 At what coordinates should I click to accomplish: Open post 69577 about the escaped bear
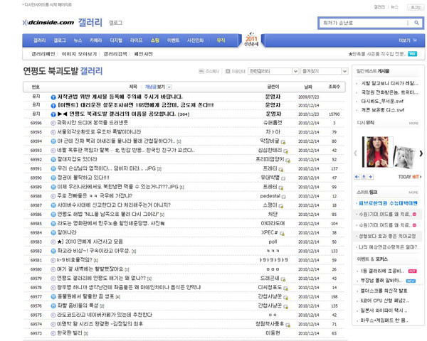(x=86, y=296)
